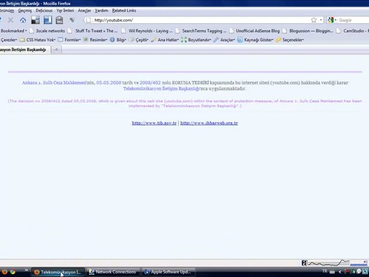Open the Yardım menu
Screen dimensions: 369x277
tap(101, 10)
